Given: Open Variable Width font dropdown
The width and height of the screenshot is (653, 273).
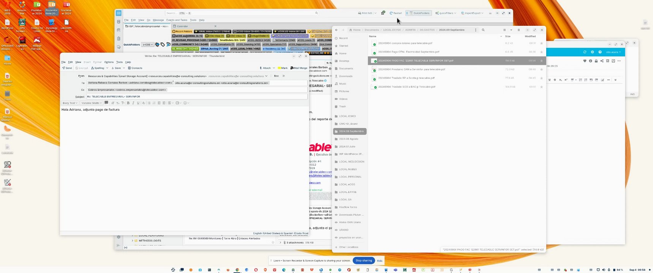Looking at the screenshot, I should click(92, 103).
